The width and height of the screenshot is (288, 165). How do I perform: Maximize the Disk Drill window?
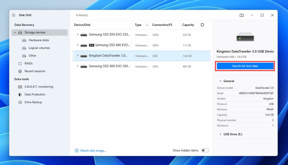pos(262,15)
